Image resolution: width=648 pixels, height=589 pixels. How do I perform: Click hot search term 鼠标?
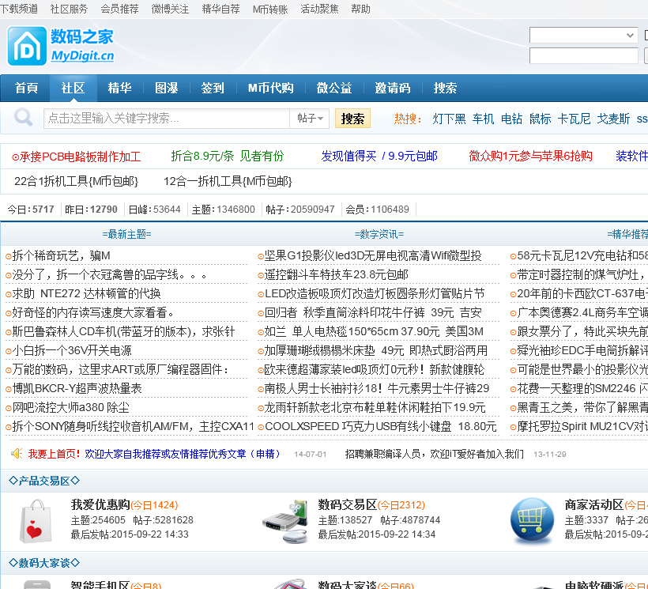[x=541, y=119]
